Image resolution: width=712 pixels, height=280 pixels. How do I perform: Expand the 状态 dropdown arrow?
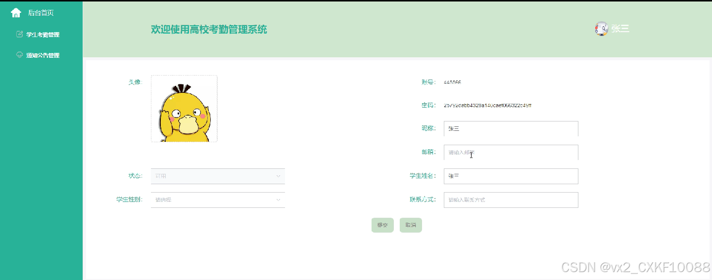point(278,176)
